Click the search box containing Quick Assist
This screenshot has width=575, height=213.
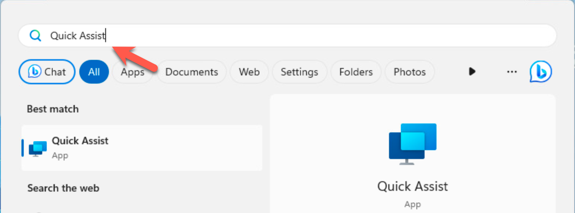tap(287, 35)
